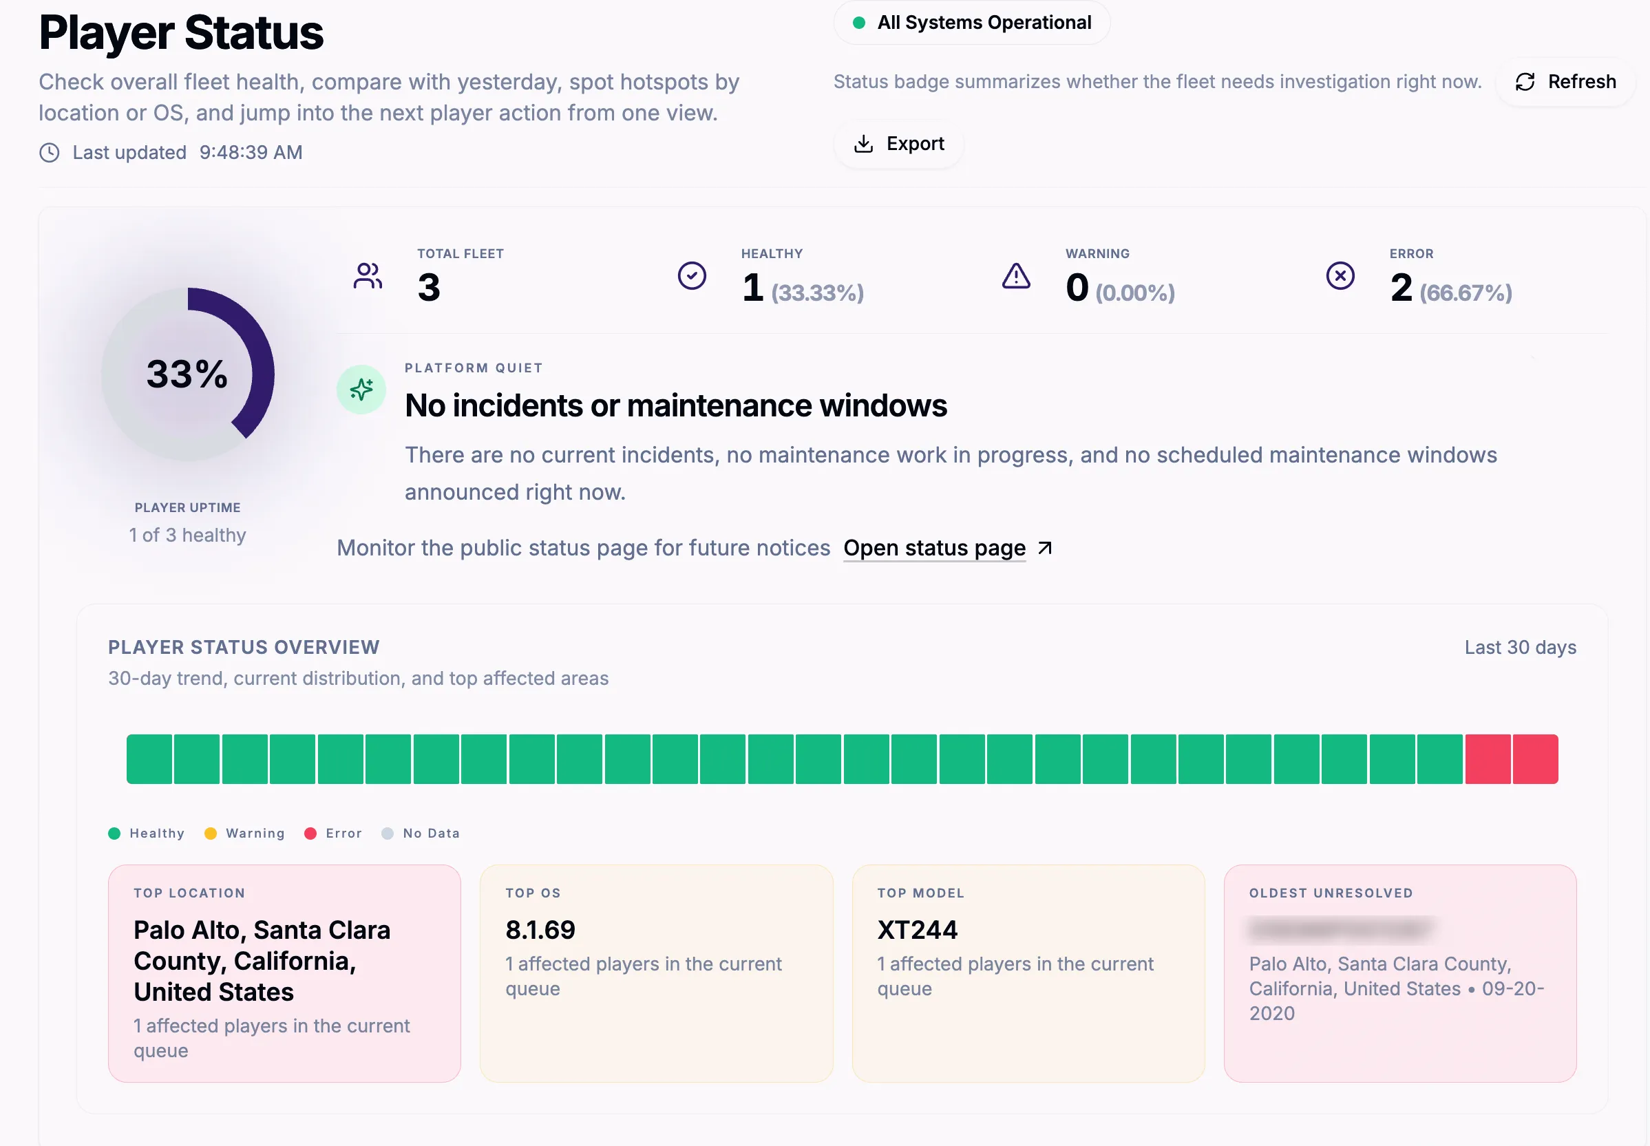
Task: Click the Player Status page title
Action: coord(181,32)
